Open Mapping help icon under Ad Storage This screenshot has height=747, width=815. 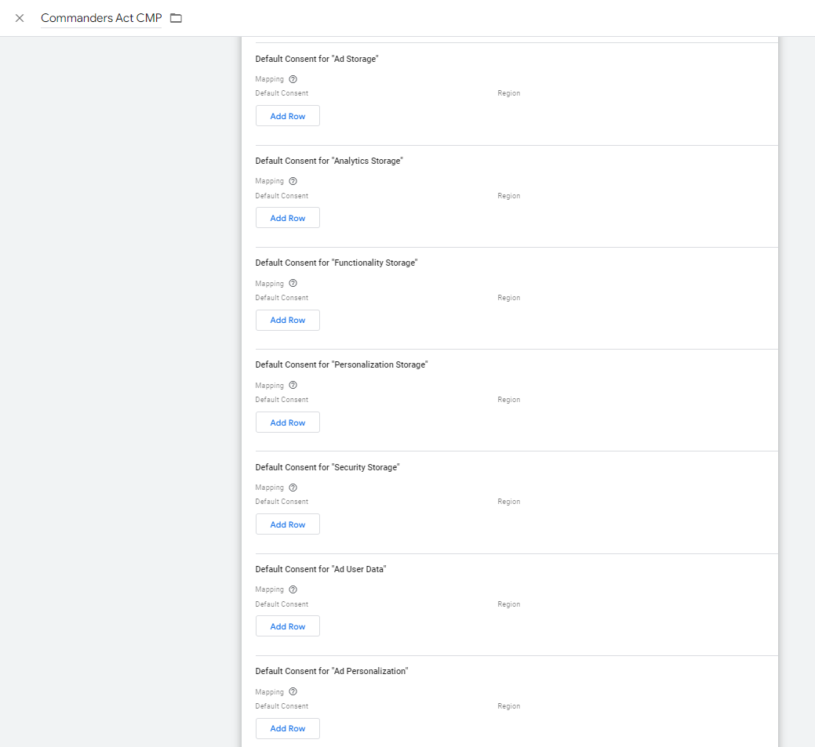point(293,79)
